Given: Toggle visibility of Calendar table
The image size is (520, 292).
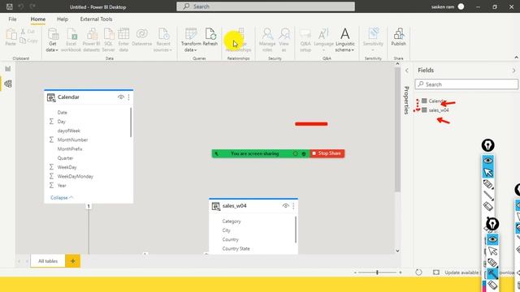Looking at the screenshot, I should pyautogui.click(x=121, y=97).
